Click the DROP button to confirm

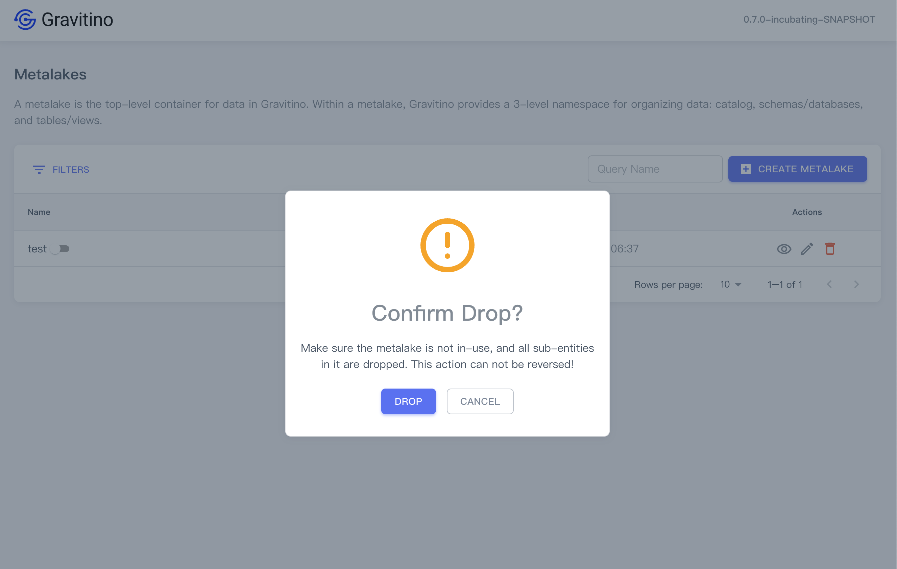pos(409,401)
